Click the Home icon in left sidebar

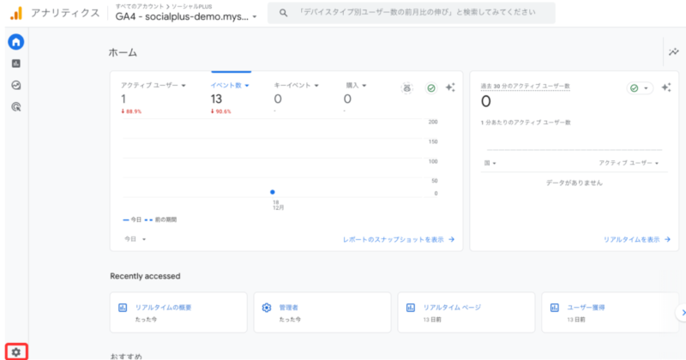pyautogui.click(x=16, y=42)
